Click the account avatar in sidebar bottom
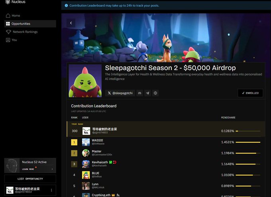Screen dimensions: 271x197 [x=10, y=190]
